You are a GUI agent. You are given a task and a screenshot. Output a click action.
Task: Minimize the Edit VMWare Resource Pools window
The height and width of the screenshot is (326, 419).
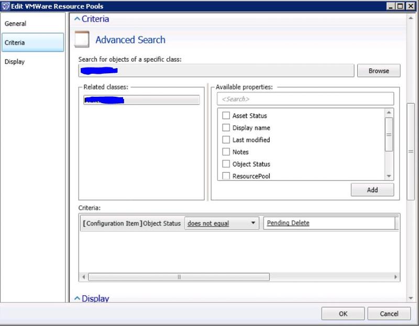(x=391, y=6)
